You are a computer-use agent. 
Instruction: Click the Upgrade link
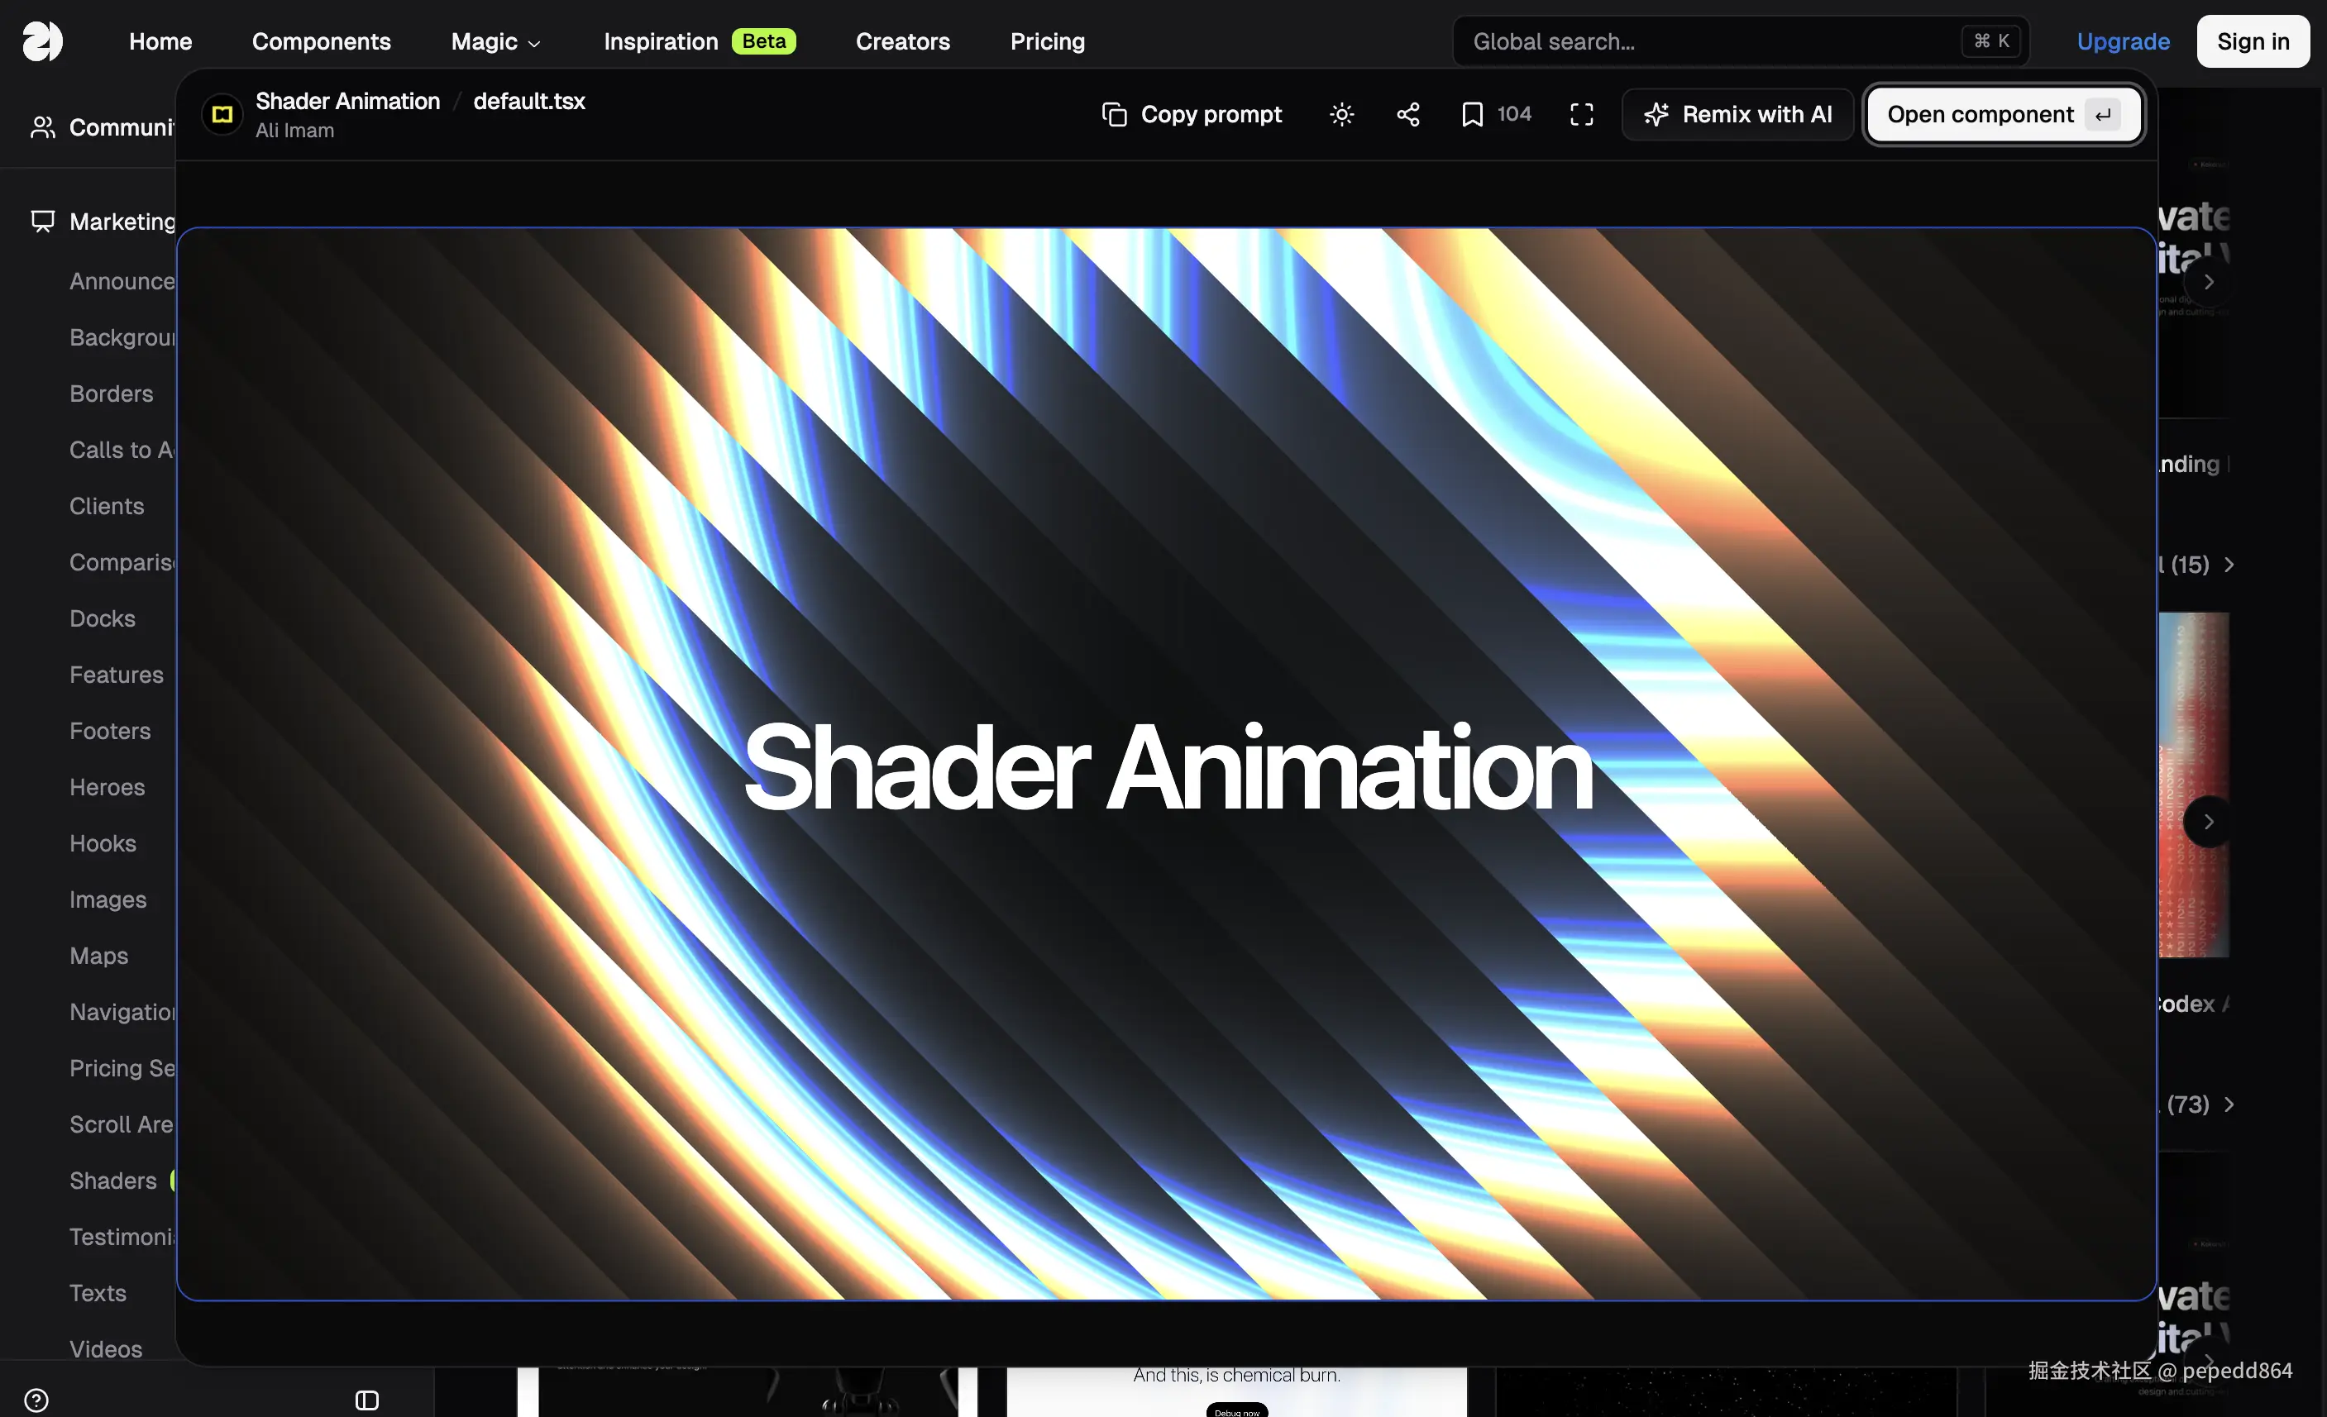[x=2122, y=41]
